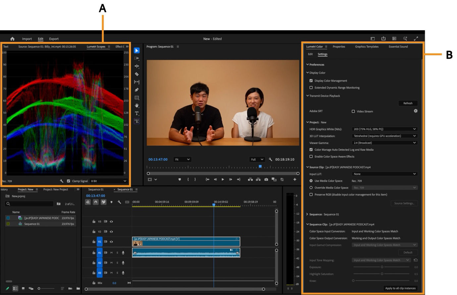This screenshot has width=457, height=295.
Task: Click the Refresh button under Transmit Device Playback
Action: [408, 103]
